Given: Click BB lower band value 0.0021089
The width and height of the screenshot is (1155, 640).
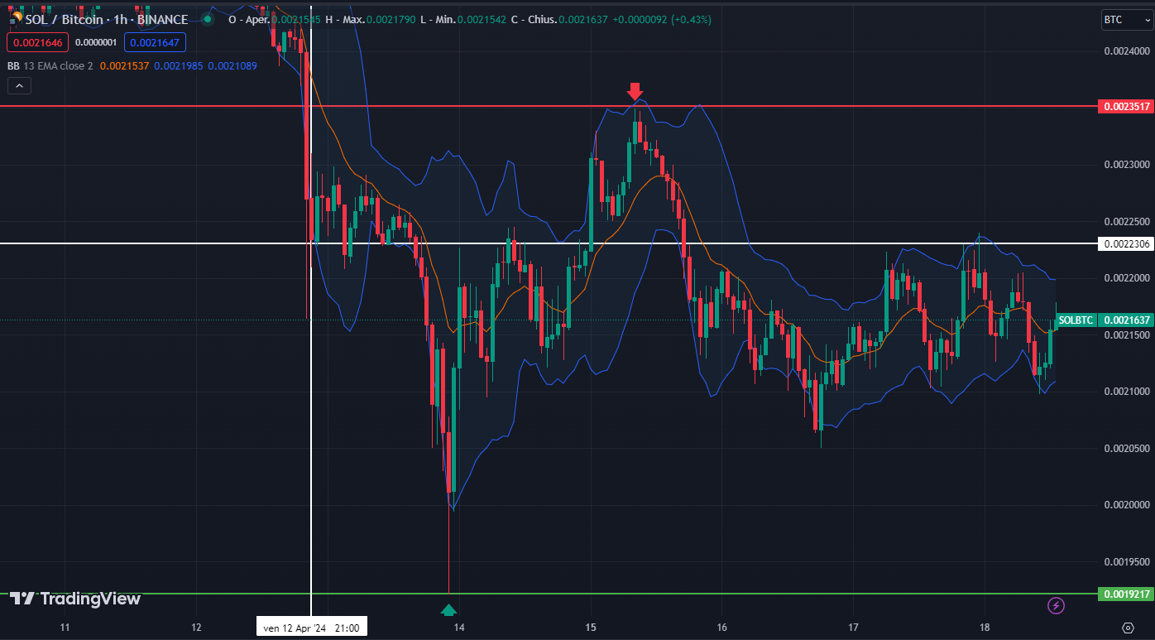Looking at the screenshot, I should coord(232,65).
